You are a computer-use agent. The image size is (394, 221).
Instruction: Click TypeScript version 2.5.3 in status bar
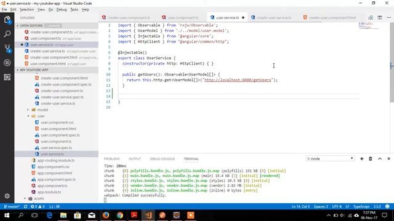click(x=377, y=206)
